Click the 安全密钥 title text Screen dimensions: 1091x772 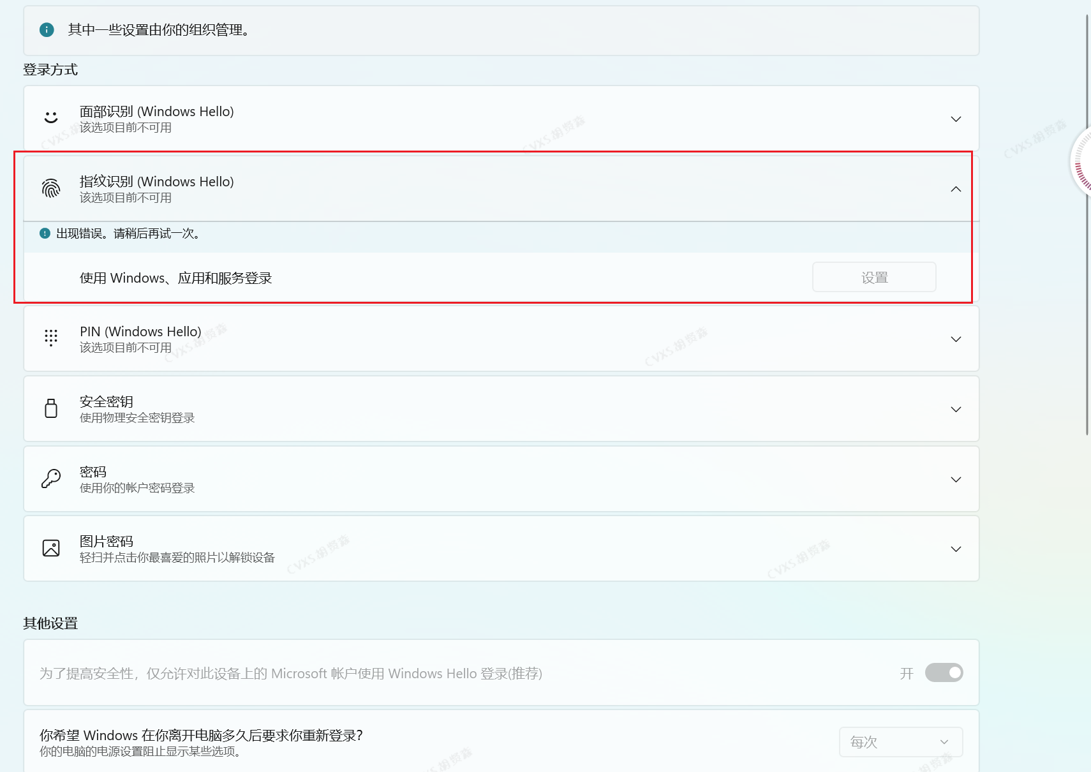pyautogui.click(x=107, y=401)
